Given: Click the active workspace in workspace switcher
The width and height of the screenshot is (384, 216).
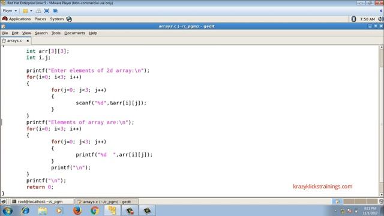Looking at the screenshot, I should click(337, 202).
